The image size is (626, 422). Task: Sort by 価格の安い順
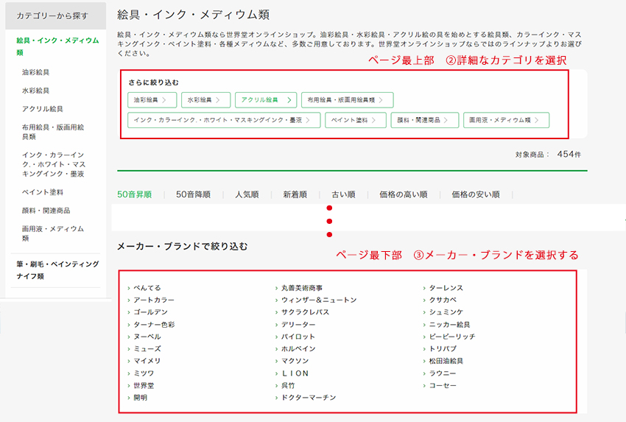point(476,194)
